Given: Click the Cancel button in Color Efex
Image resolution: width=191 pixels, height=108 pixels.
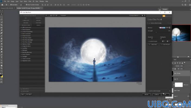Looking at the screenshot, I should pos(157,94).
